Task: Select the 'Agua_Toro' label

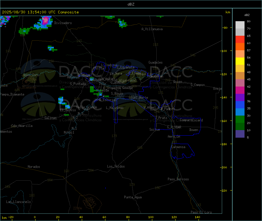Action: [x=31, y=75]
